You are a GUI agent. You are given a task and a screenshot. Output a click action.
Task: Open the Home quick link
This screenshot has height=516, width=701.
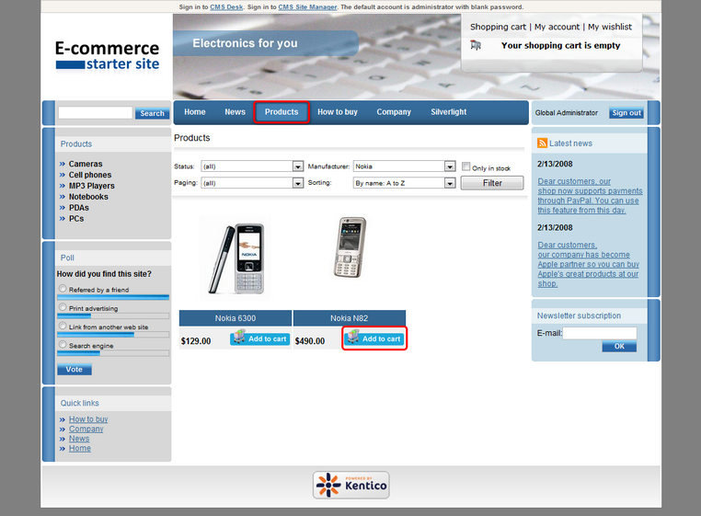pyautogui.click(x=80, y=448)
